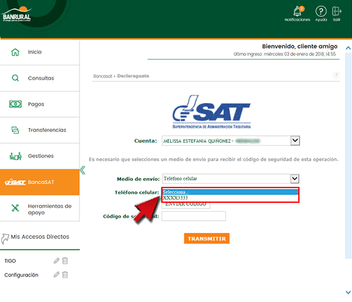This screenshot has width=352, height=302.
Task: Click the Pagos money icon
Action: point(15,104)
